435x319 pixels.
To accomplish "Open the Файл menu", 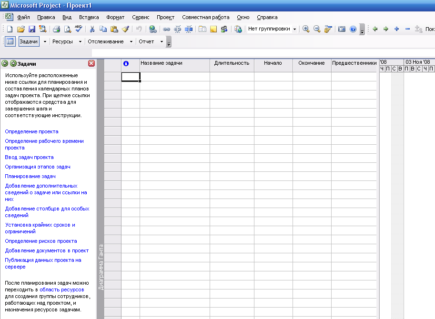I will [x=23, y=17].
